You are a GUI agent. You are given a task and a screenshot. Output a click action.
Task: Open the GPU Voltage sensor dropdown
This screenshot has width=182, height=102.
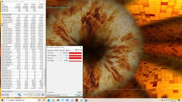coord(54,61)
